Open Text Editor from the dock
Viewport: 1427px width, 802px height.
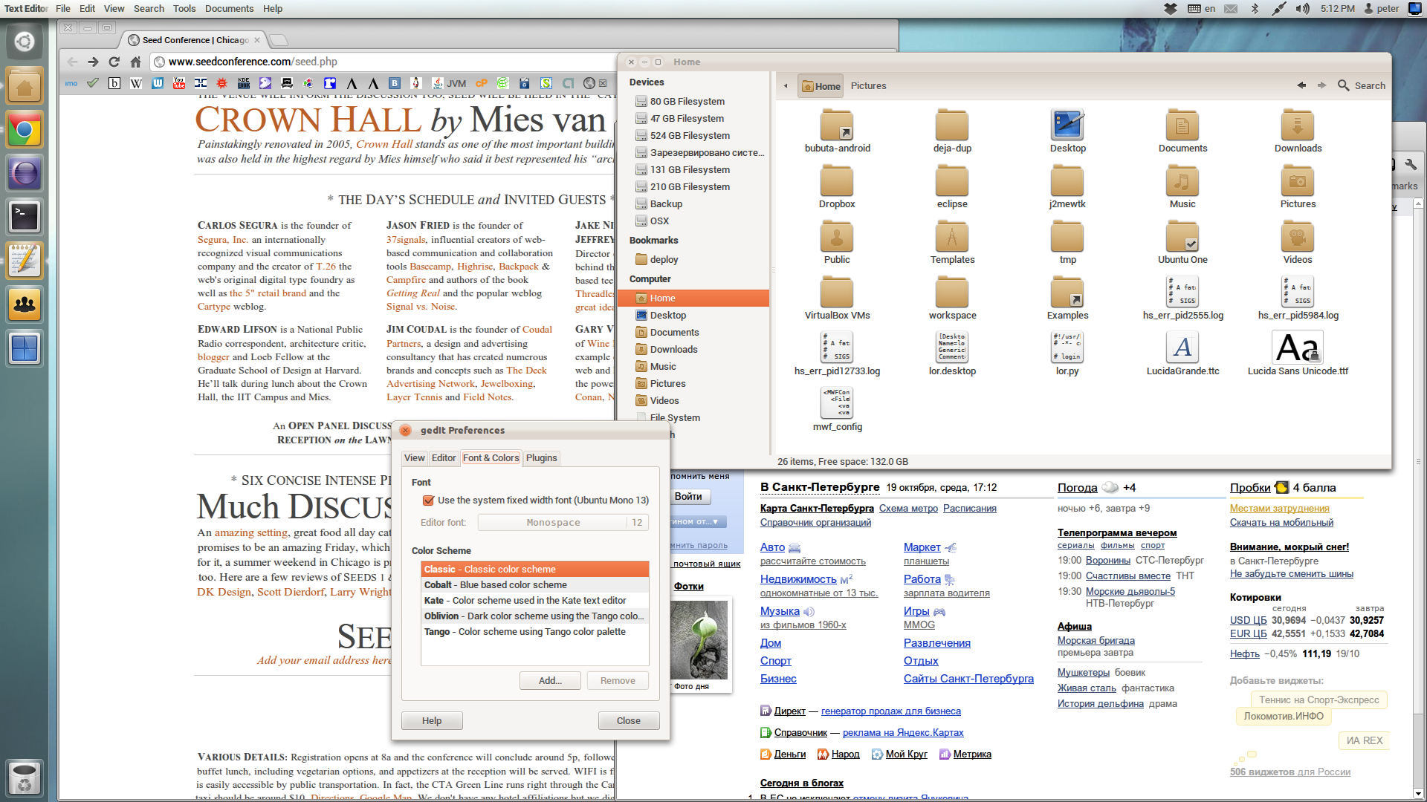[25, 261]
